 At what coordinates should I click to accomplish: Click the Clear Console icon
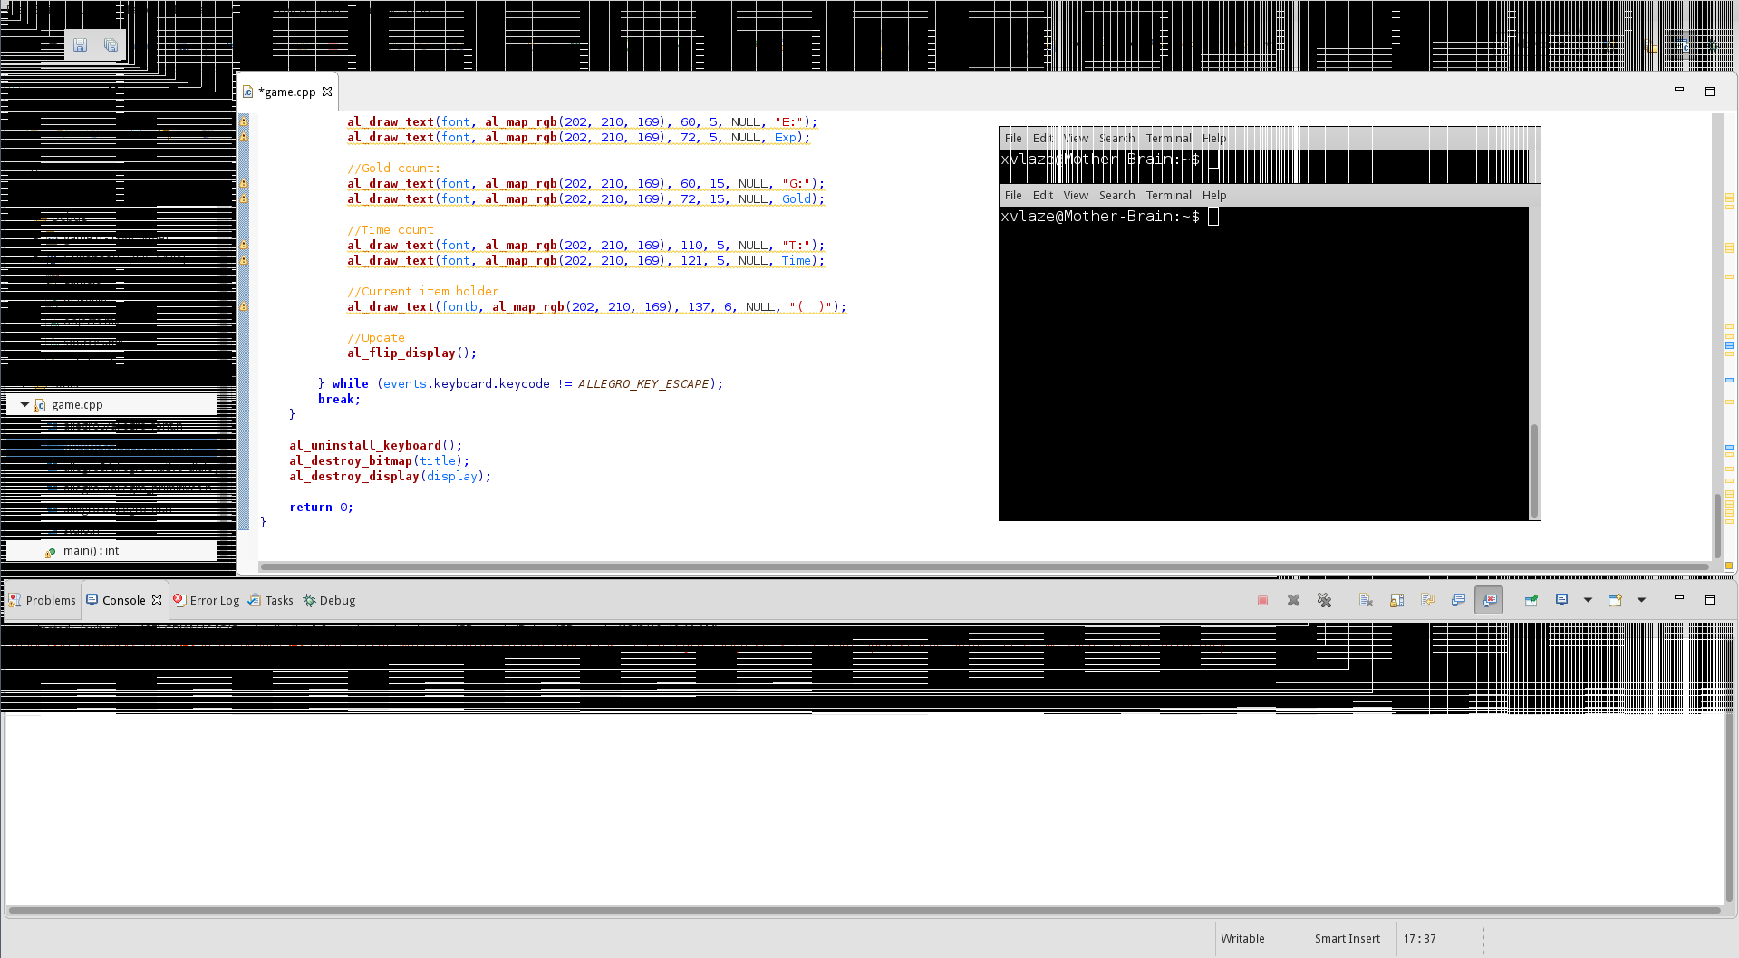(x=1366, y=600)
